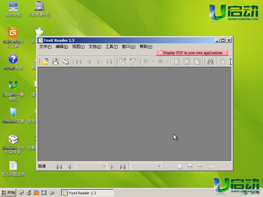Click Foxit Reader 1.3 taskbar button
The height and width of the screenshot is (197, 263).
point(87,193)
